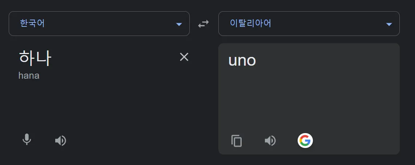Click the 이탈리아어 label text

pos(250,24)
